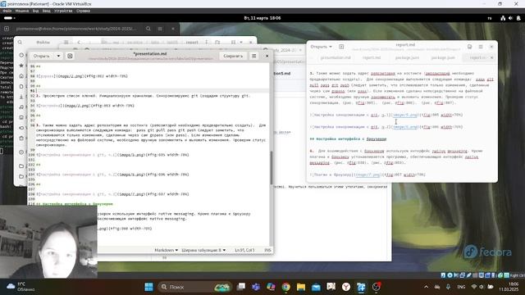Show hidden tray icons chevron
This screenshot has height=295, width=525.
tap(426, 287)
